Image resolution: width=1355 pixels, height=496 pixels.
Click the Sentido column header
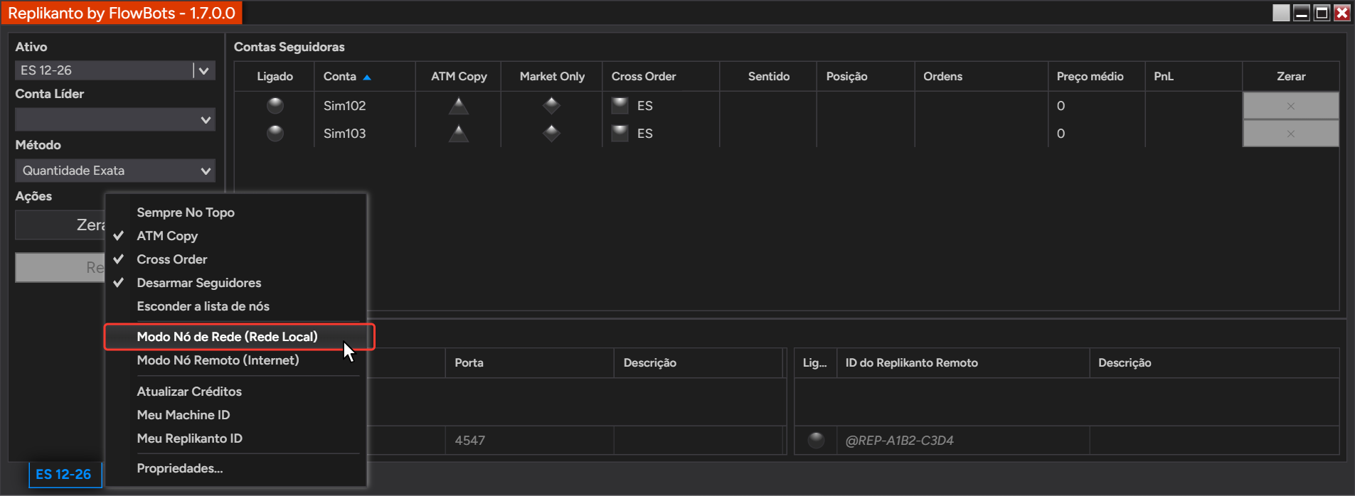click(768, 76)
